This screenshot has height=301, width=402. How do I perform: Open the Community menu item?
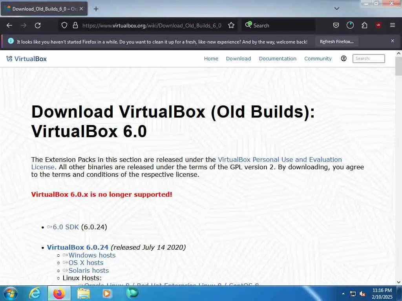[318, 59]
